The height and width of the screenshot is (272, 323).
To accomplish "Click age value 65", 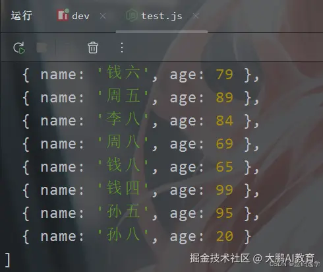I will 224,167.
